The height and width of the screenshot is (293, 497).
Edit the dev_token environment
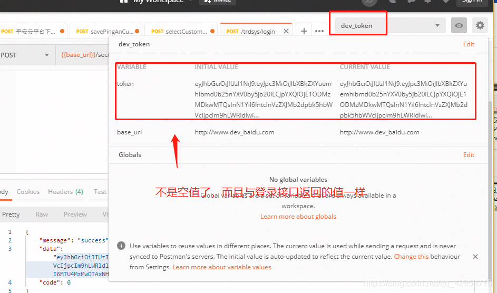pos(469,44)
